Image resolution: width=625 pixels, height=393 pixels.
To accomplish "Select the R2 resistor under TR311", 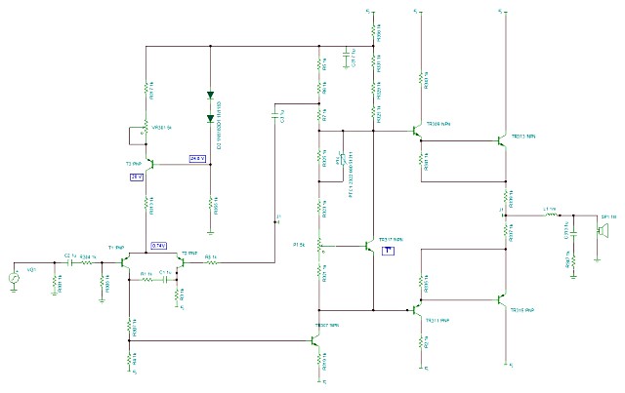I will (421, 341).
